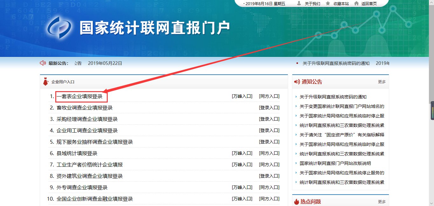Click the red pushpin icon on 企业用户入口 header
434x206 pixels.
pyautogui.click(x=46, y=81)
